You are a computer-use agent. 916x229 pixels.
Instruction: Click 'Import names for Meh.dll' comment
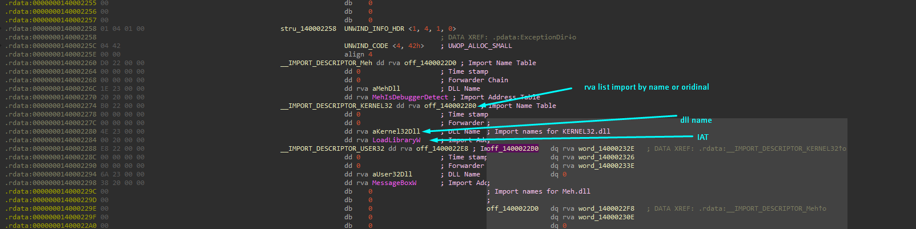[x=543, y=191]
